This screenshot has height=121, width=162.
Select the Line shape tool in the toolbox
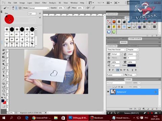coord(4,80)
